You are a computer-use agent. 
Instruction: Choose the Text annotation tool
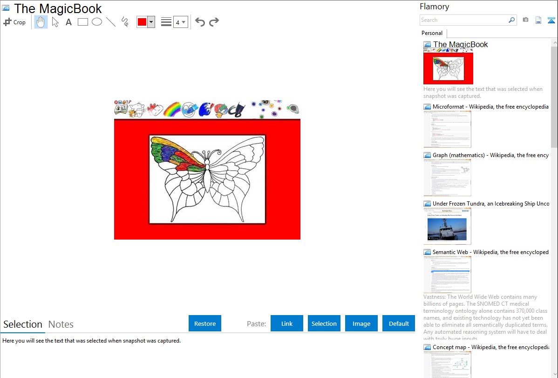(68, 22)
